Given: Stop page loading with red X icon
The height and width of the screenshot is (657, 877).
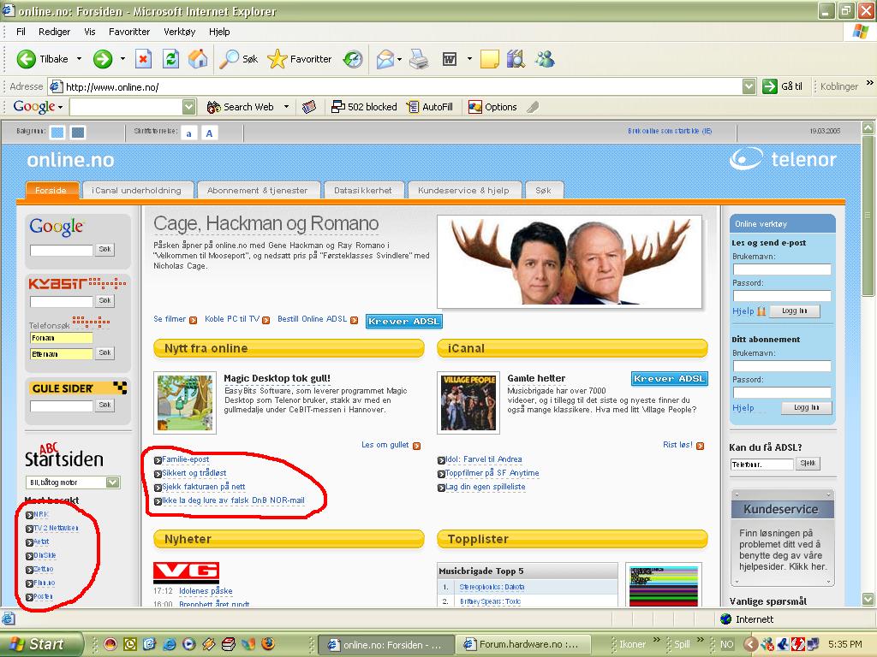Looking at the screenshot, I should pos(144,59).
